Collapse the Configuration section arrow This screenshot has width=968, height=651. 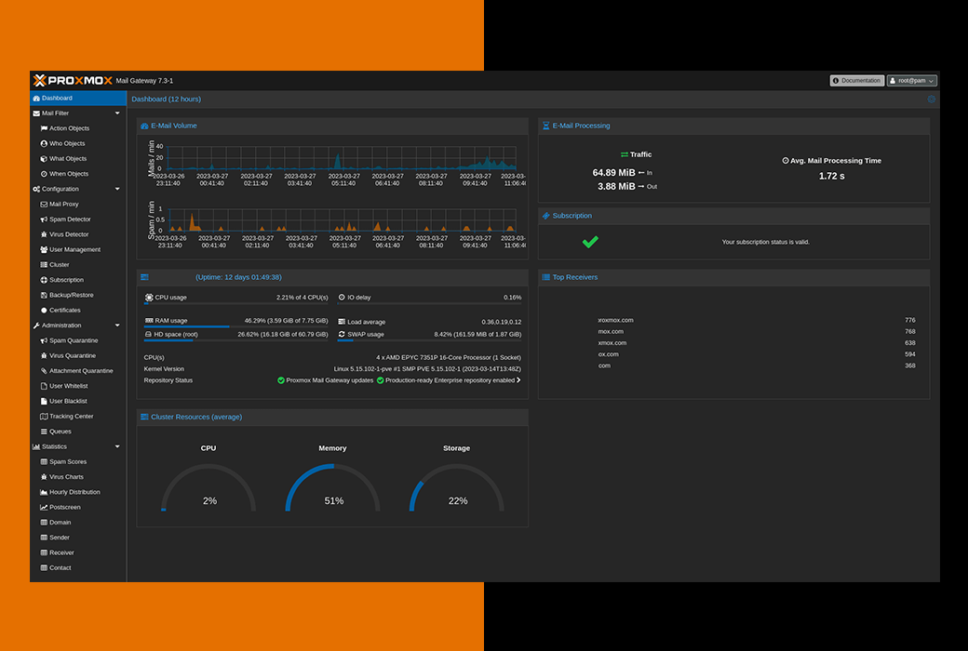[117, 190]
